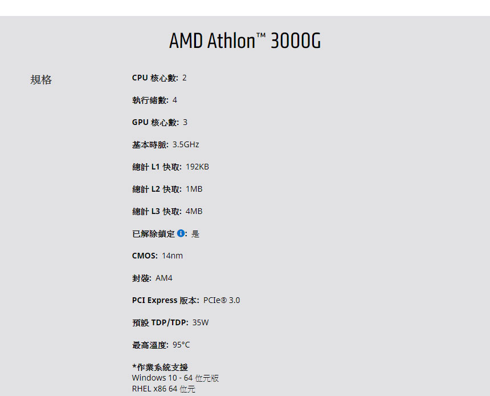The image size is (490, 396).
Task: Click the blue info icon beside 已解除鎖定
Action: [x=181, y=233]
